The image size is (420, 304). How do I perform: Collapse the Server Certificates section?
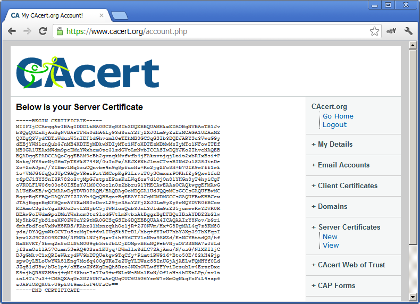[x=346, y=227]
